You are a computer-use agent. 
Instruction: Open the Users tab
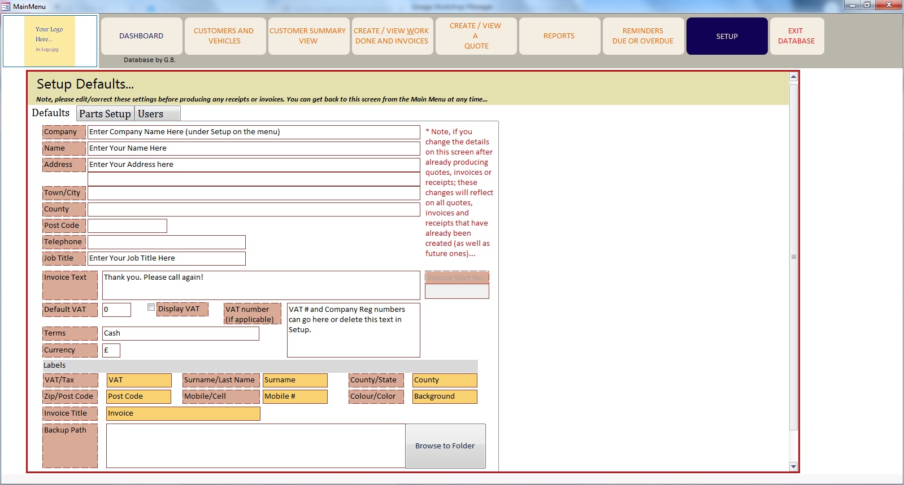151,114
